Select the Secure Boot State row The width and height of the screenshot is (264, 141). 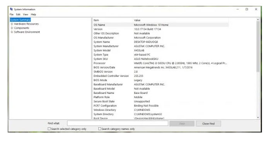161,101
